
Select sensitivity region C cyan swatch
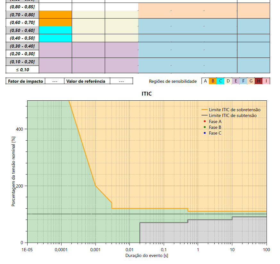coord(220,81)
